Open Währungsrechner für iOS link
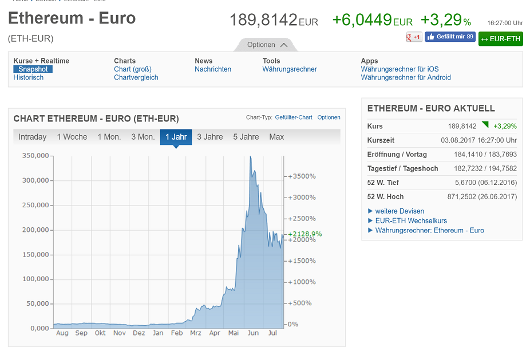The width and height of the screenshot is (530, 351). click(x=400, y=69)
